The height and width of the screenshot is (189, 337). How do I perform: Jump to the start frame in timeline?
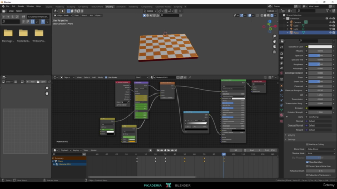pyautogui.click(x=158, y=150)
